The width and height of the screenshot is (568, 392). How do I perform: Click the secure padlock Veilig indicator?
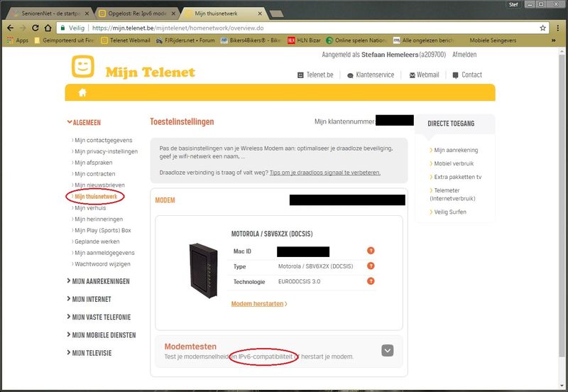click(72, 28)
